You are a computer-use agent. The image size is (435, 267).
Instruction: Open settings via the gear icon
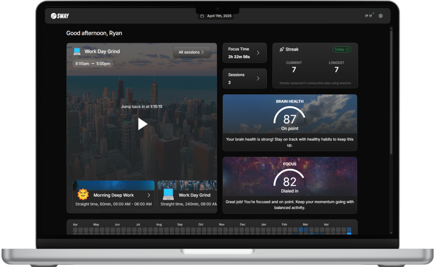pos(380,16)
